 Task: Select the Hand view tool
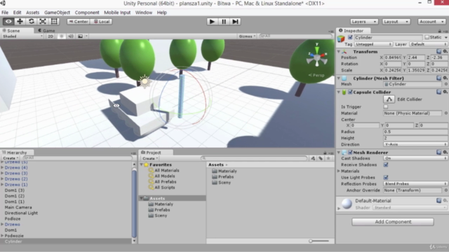coord(8,22)
